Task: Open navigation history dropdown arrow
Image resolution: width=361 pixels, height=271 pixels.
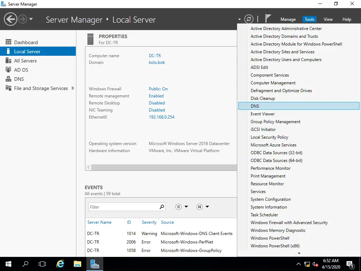Action: (31, 19)
